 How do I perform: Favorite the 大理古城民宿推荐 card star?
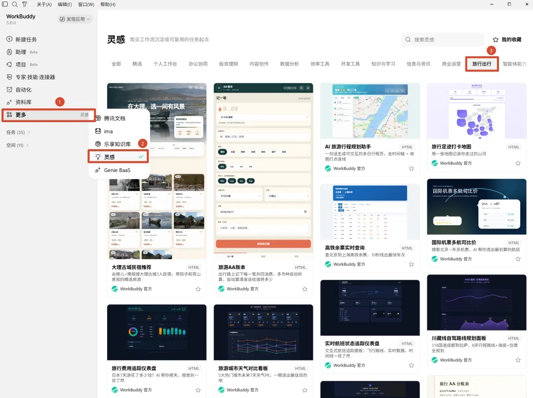[198, 289]
